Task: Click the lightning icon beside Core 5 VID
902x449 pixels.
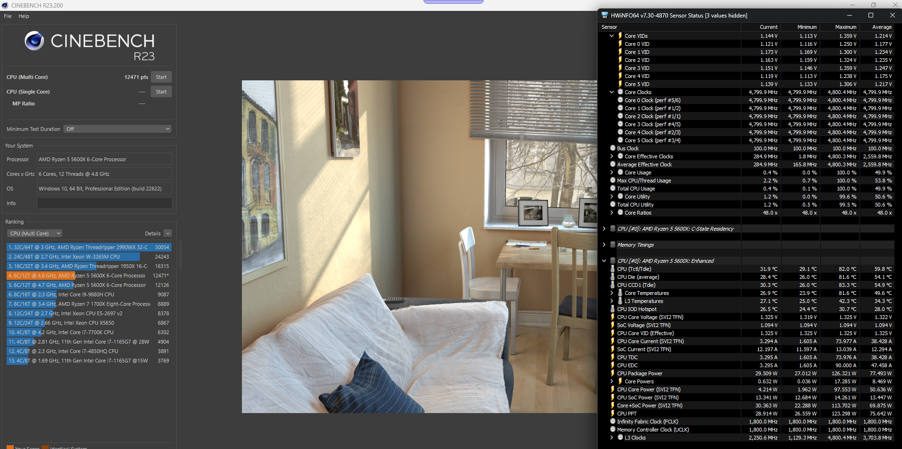Action: 620,84
